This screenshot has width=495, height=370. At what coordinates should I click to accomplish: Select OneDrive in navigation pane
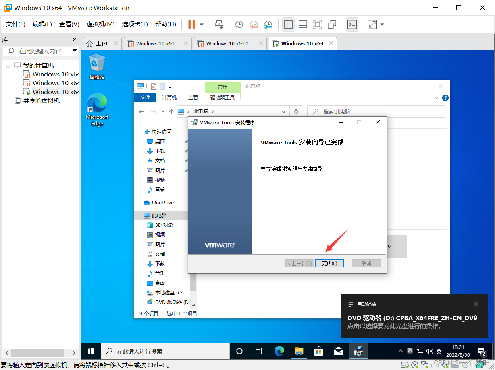159,202
